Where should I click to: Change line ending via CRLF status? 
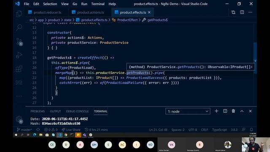pos(205,130)
